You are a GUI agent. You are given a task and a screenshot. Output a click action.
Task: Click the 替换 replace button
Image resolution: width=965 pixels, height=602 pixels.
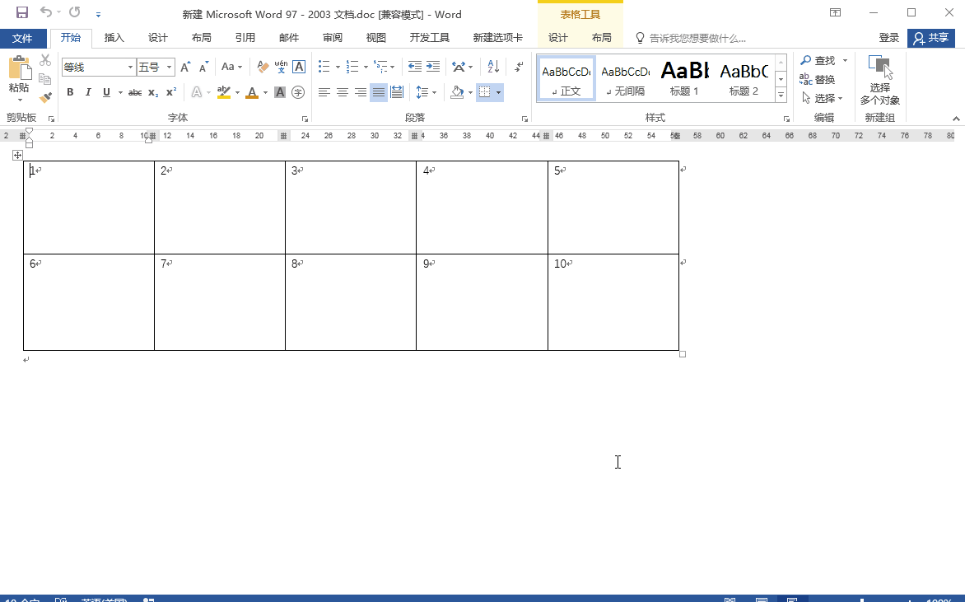point(818,79)
